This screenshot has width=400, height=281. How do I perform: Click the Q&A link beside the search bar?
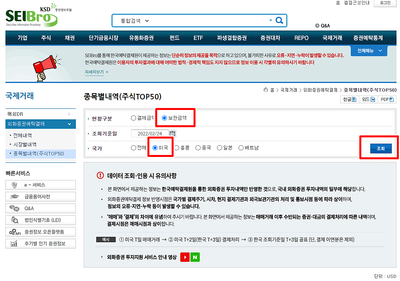pos(323,25)
